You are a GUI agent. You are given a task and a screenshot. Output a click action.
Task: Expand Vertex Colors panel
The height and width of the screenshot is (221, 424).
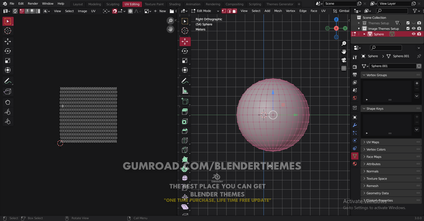(391, 149)
